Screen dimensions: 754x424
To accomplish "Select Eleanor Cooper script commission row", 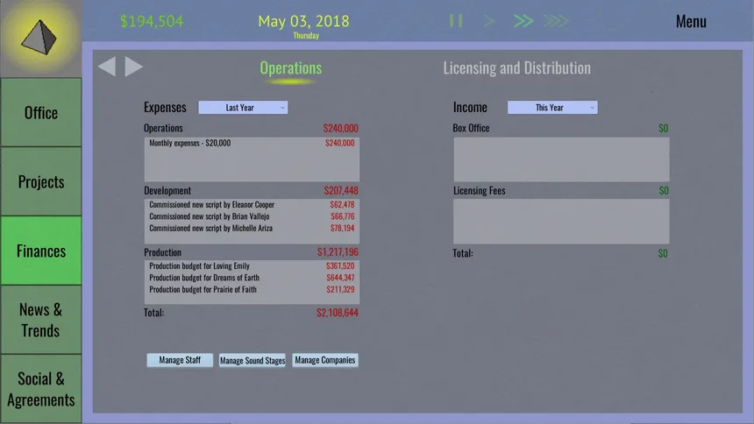I will tap(252, 204).
